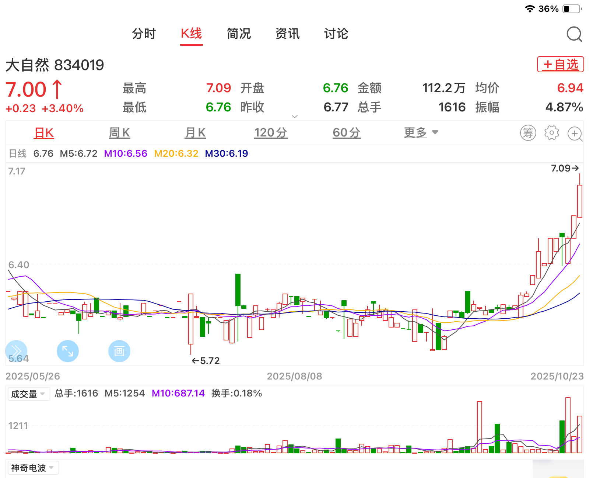Tap the 2025/10/23 date label

(557, 376)
